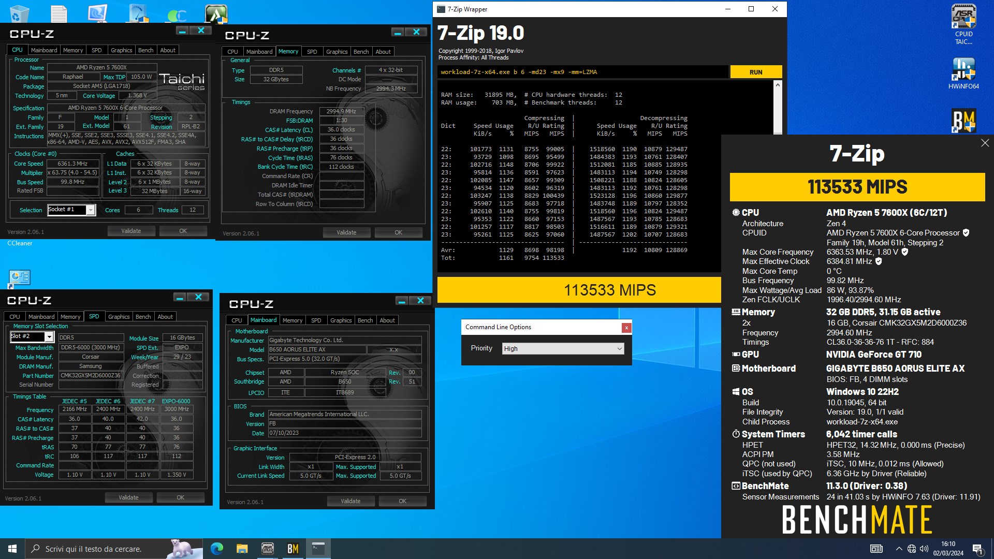
Task: Open Microsoft Edge from the taskbar
Action: pos(216,549)
